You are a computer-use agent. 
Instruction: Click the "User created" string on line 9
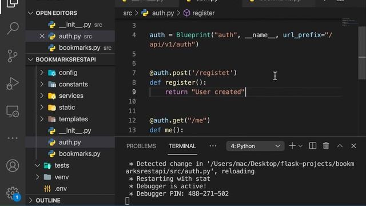pos(218,92)
